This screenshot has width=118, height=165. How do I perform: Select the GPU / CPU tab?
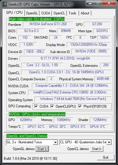tap(14, 13)
